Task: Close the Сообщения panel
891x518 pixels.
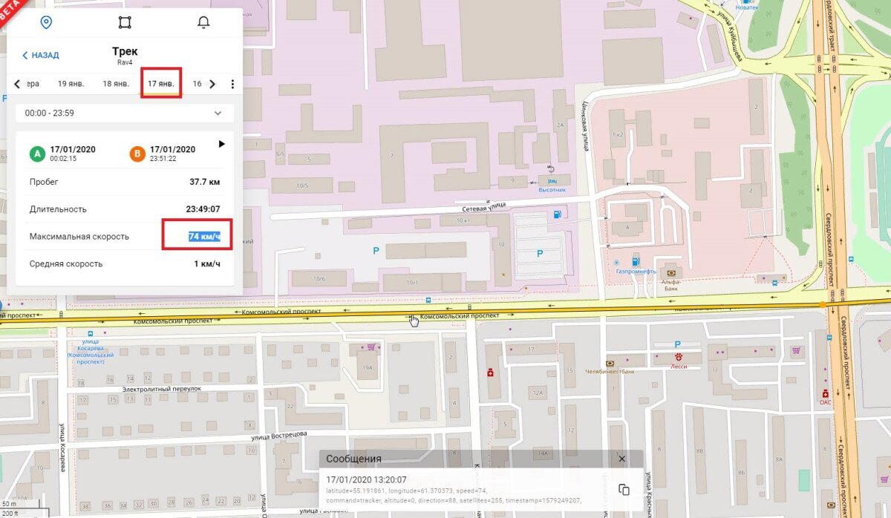Action: (x=622, y=459)
